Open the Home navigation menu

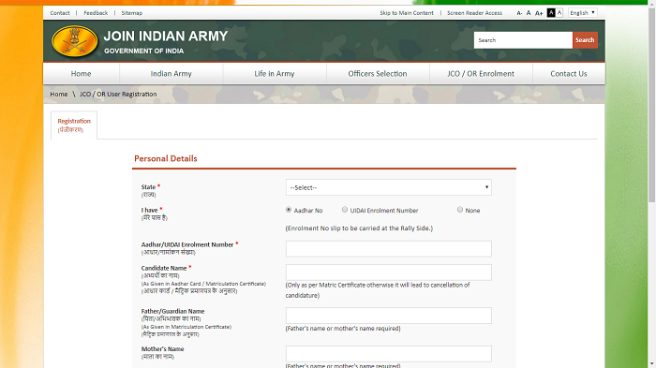(x=82, y=74)
